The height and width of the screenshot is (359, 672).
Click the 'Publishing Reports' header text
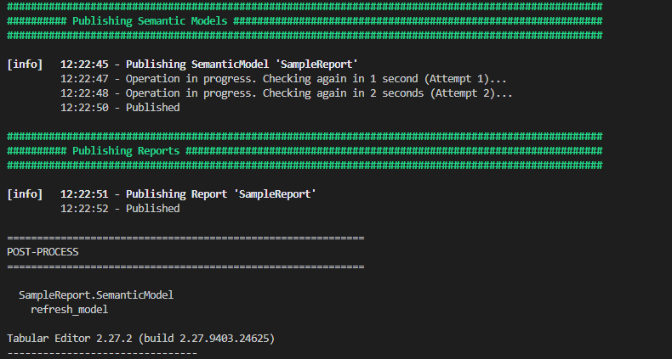pyautogui.click(x=125, y=150)
